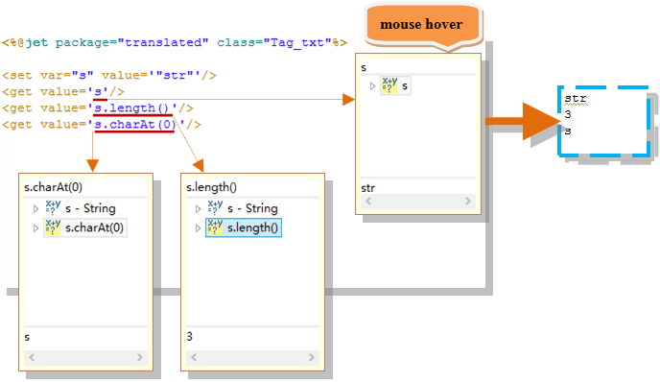Click the '3' line in the output box
This screenshot has width=660, height=382.
tap(568, 114)
